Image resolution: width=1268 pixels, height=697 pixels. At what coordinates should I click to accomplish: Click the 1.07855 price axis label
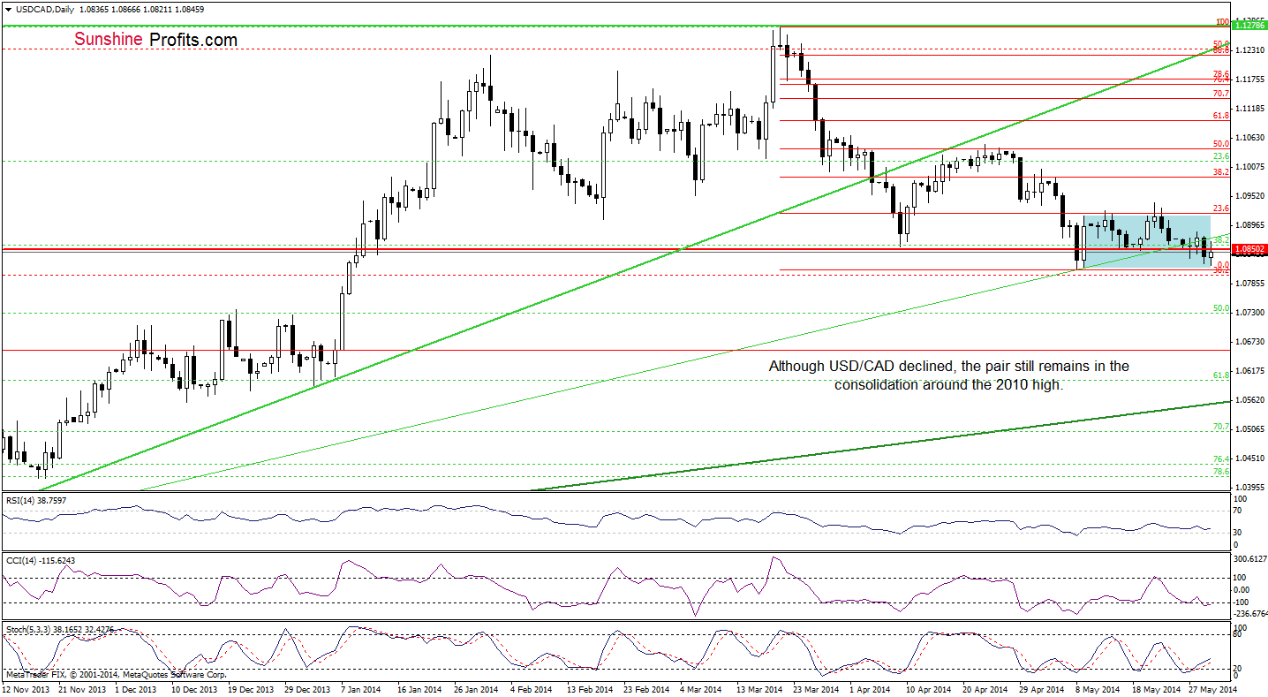click(x=1250, y=284)
